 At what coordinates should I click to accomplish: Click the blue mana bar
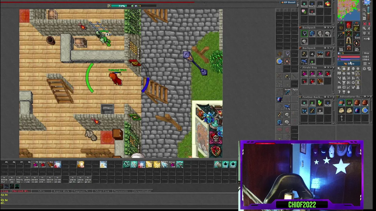(350, 59)
